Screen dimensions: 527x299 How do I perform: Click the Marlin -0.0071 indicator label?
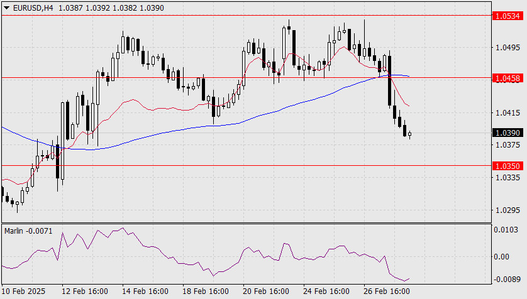tap(28, 231)
